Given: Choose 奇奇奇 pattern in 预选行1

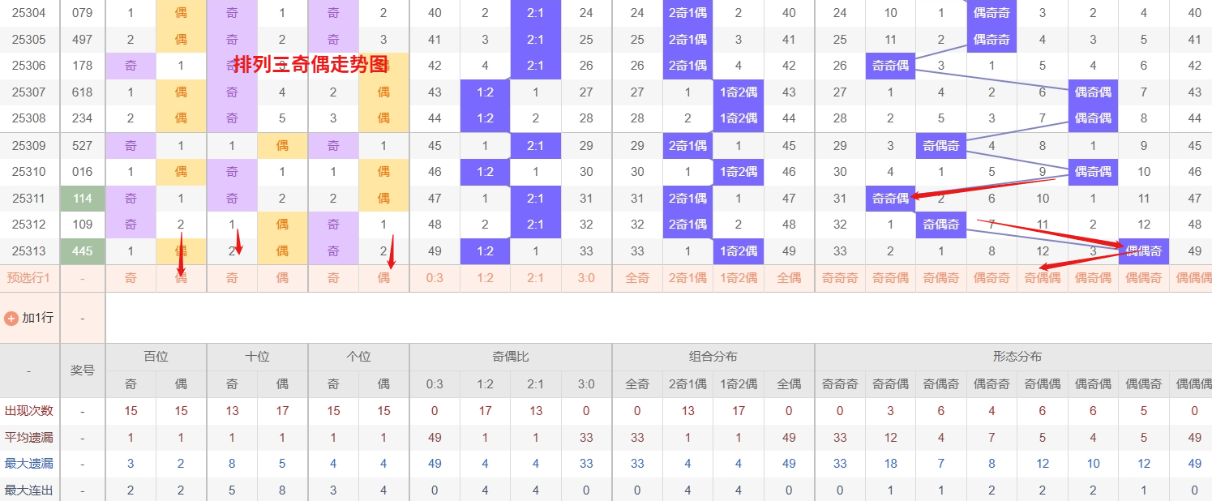Looking at the screenshot, I should pos(840,278).
